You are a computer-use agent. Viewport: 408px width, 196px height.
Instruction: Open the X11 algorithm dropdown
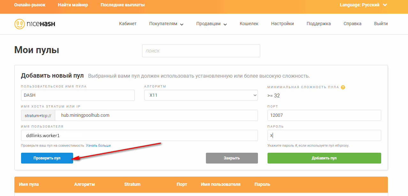pos(201,95)
